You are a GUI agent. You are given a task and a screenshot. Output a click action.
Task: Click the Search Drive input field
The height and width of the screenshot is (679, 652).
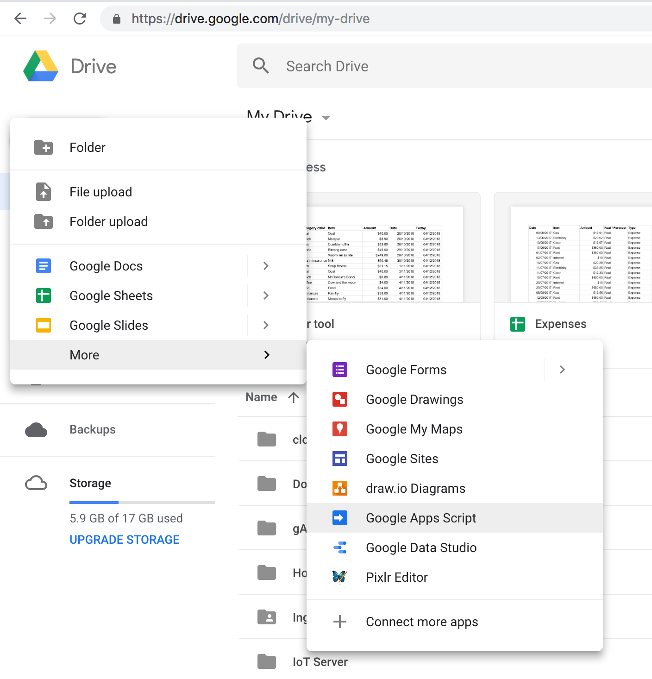445,66
